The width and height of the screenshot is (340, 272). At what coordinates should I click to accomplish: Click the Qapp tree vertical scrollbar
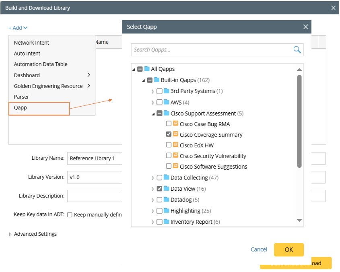click(299, 121)
